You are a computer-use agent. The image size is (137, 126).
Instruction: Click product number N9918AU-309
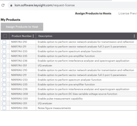pos(20,94)
